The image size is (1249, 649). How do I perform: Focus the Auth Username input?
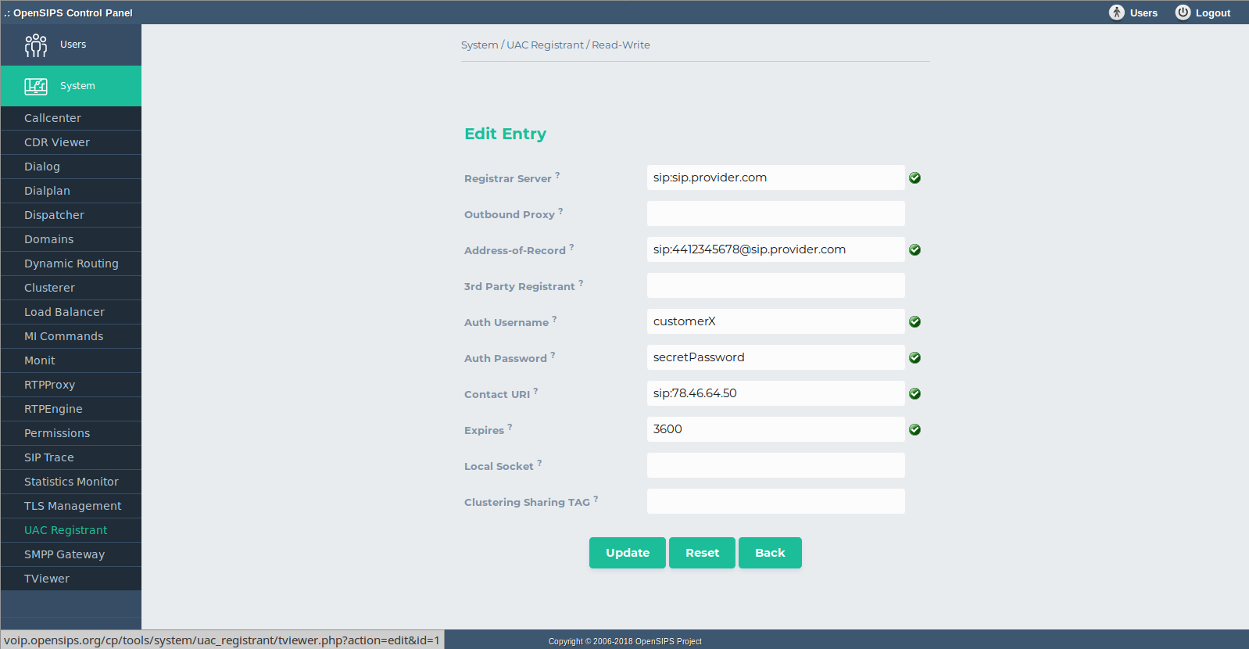point(776,321)
